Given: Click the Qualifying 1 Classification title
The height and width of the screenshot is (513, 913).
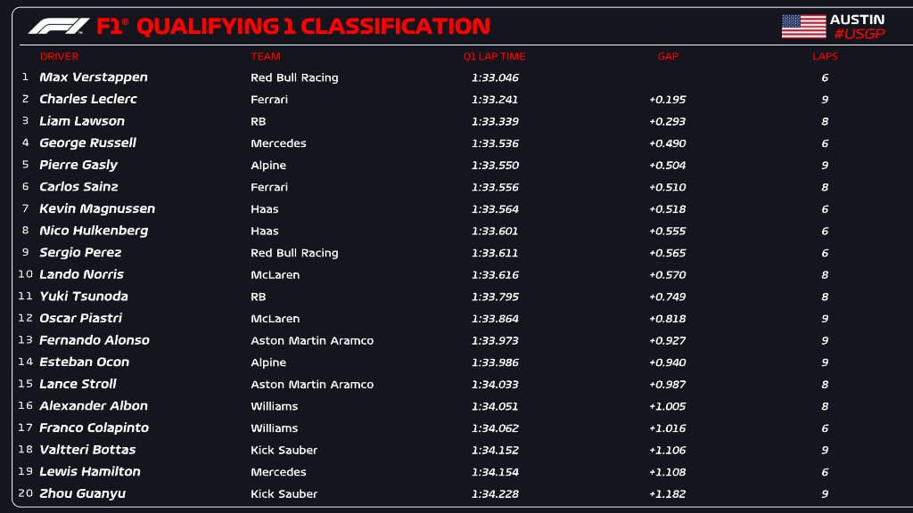Looking at the screenshot, I should [293, 27].
